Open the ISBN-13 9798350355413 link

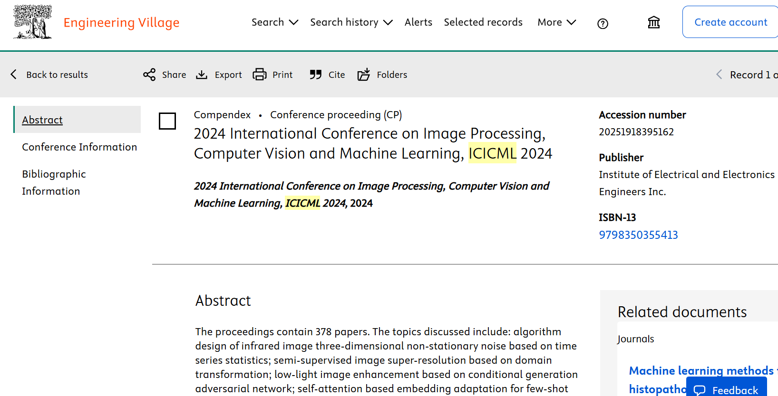[x=638, y=235]
